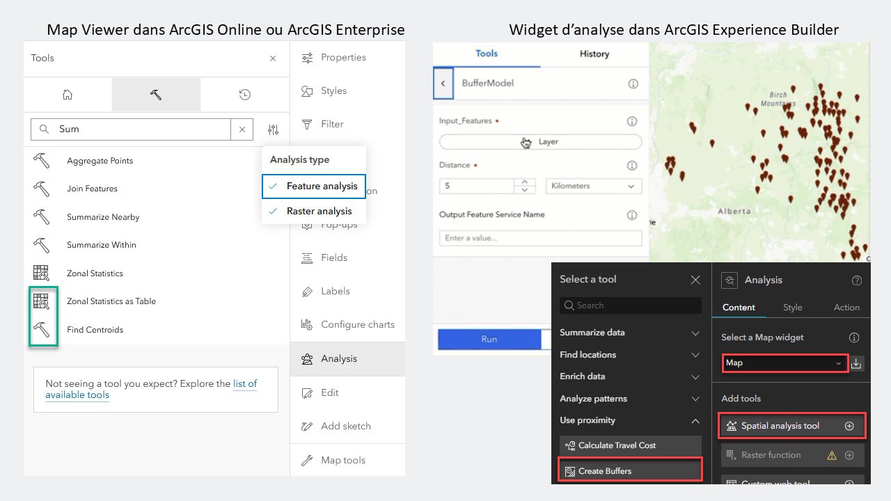Click the Sum search input field

[x=132, y=129]
